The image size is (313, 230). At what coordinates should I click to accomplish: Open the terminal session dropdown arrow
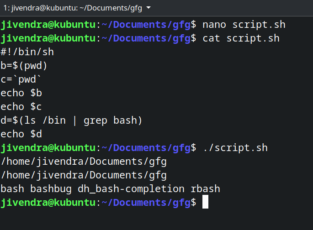(x=149, y=8)
